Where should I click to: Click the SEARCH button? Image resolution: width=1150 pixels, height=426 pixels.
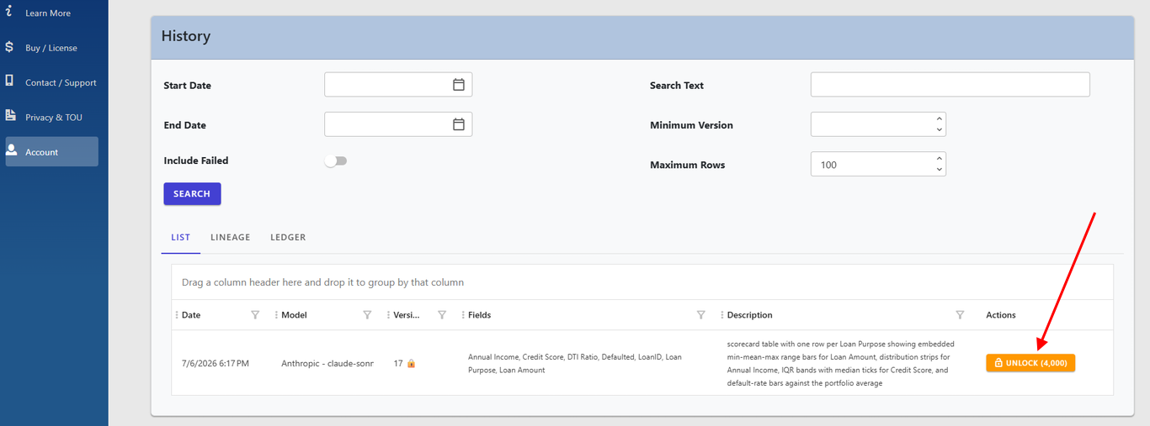click(192, 194)
